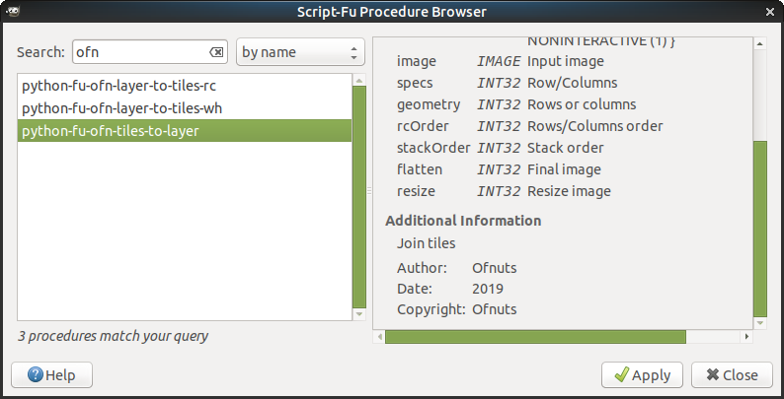784x399 pixels.
Task: Click in the Search input field
Action: click(x=138, y=52)
